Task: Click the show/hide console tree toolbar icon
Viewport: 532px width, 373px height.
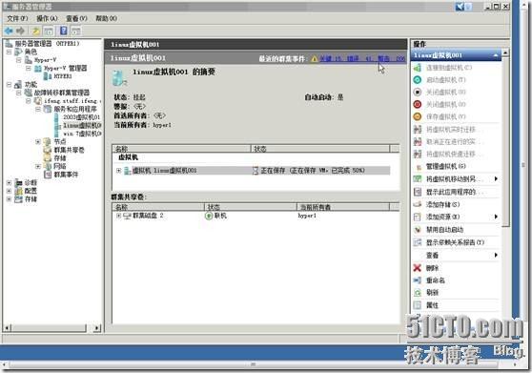Action: (49, 31)
